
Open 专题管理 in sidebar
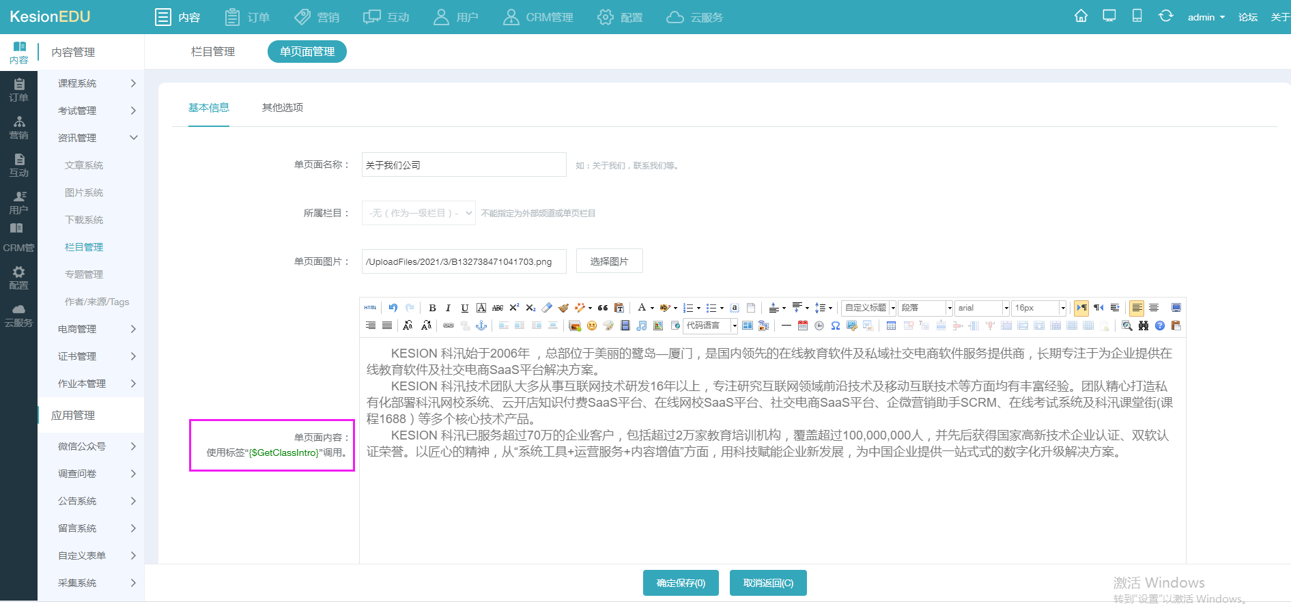[84, 274]
